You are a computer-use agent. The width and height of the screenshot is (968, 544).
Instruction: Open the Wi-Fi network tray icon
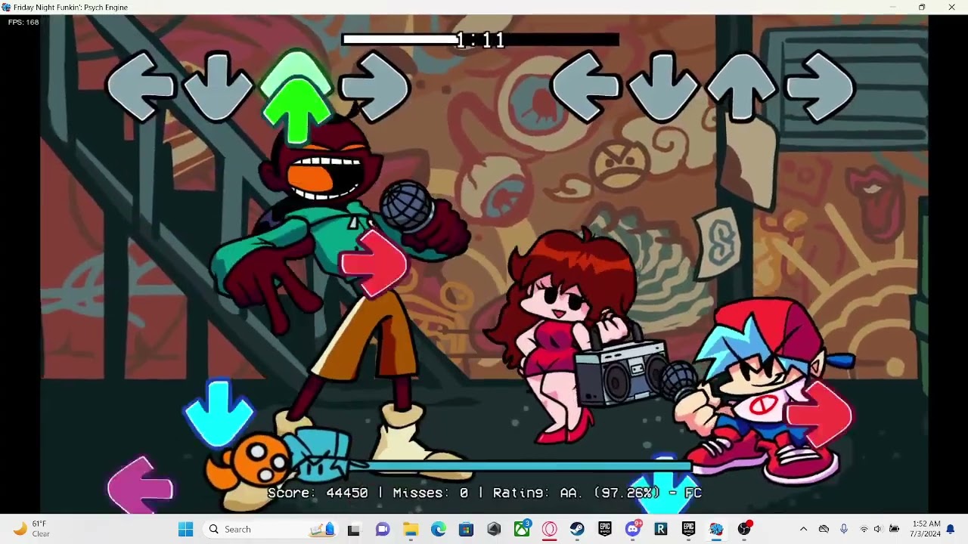pyautogui.click(x=864, y=529)
